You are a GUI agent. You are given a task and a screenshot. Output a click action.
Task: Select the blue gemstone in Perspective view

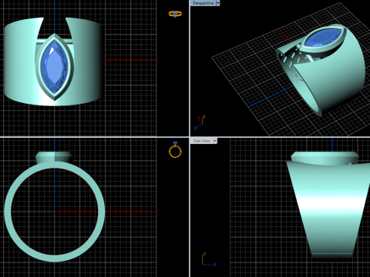[x=324, y=38]
